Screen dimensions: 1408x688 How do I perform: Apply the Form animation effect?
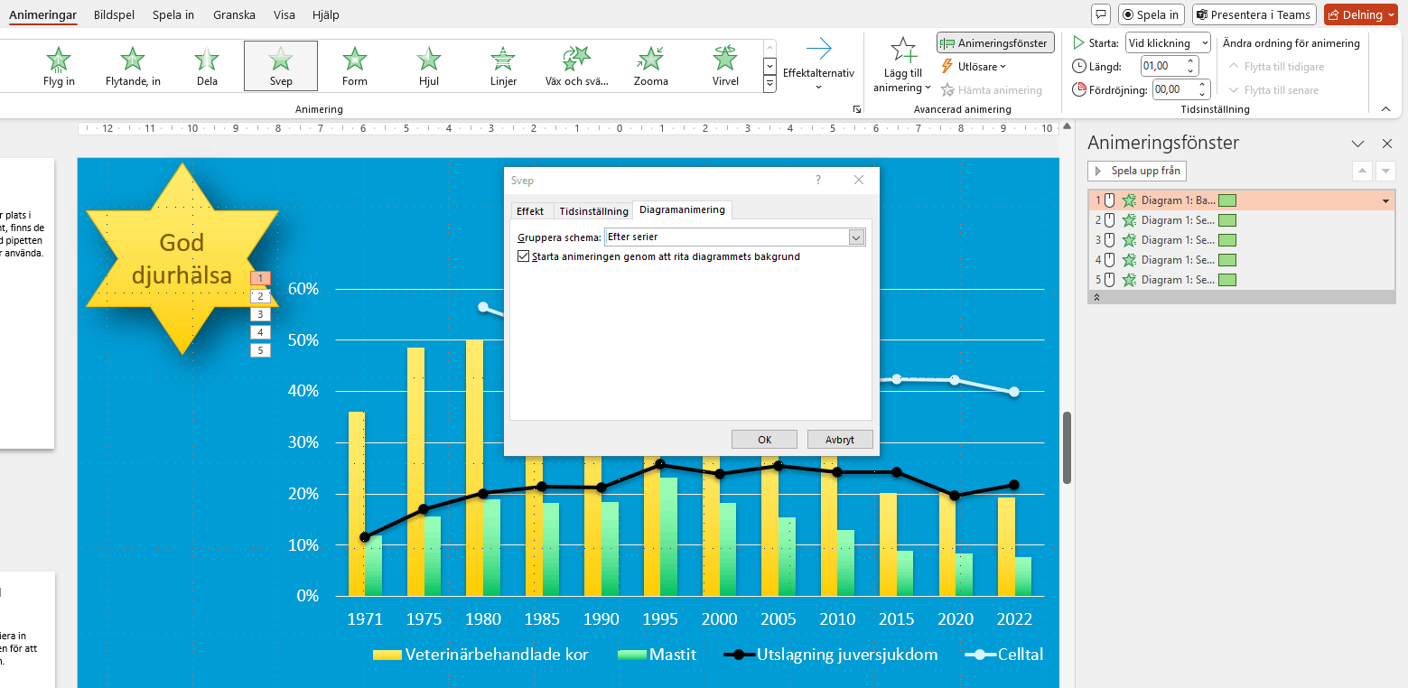355,66
